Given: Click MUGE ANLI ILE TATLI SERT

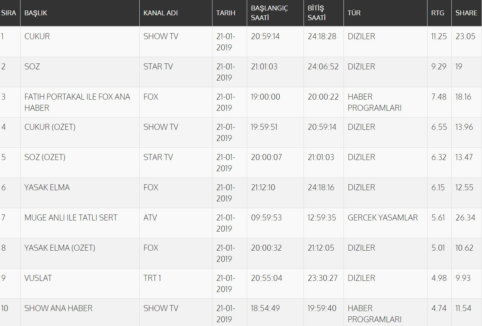Looking at the screenshot, I should tap(71, 218).
